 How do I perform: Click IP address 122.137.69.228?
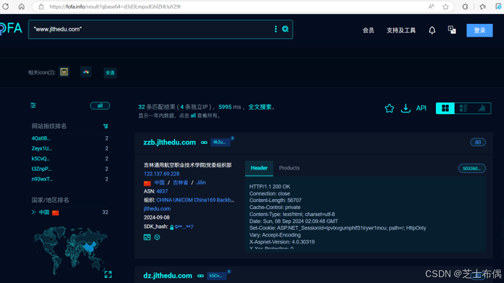tap(161, 174)
